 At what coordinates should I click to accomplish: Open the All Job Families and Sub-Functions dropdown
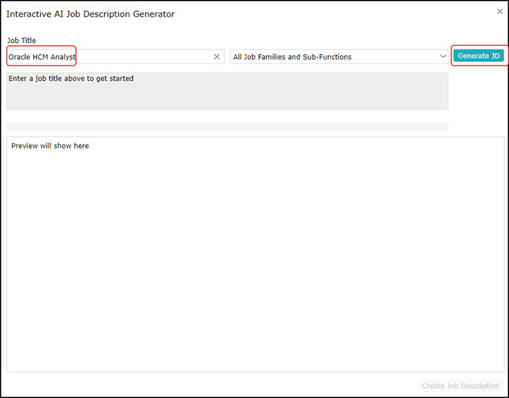click(340, 57)
